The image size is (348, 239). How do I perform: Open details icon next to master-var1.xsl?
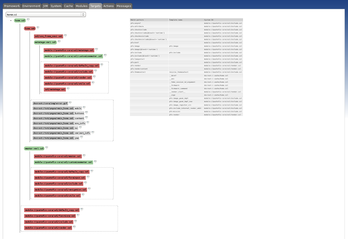(47, 148)
